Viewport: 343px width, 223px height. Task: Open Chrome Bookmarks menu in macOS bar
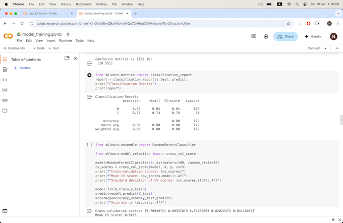84,4
